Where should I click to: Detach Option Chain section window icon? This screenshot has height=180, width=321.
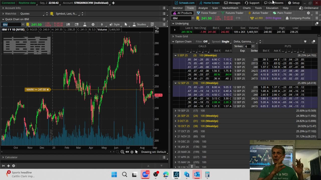pyautogui.click(x=313, y=41)
